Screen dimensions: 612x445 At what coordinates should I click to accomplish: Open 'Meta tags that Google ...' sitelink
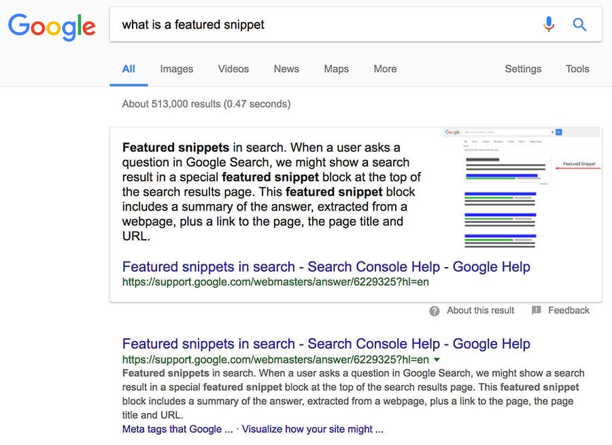point(177,429)
